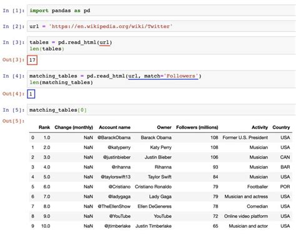The width and height of the screenshot is (296, 234).
Task: Click the rank value 10.0
Action: (46, 226)
